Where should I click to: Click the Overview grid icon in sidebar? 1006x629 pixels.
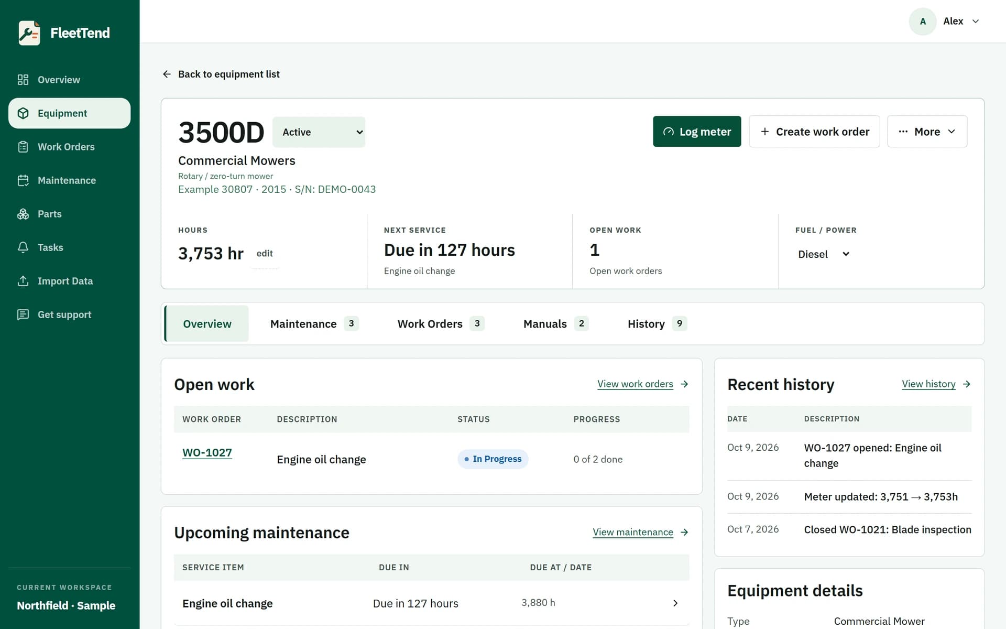(23, 80)
